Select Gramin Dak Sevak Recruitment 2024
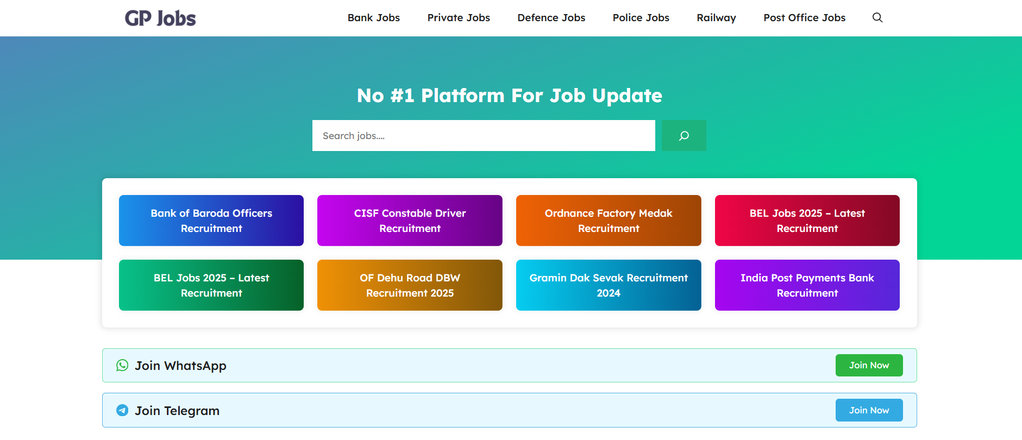This screenshot has width=1022, height=440. (x=609, y=285)
